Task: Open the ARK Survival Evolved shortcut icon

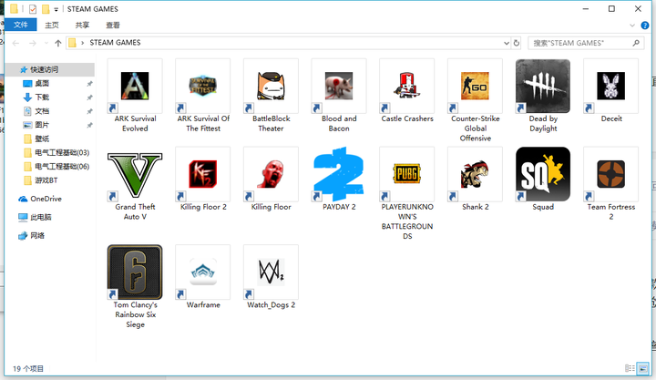Action: [135, 86]
